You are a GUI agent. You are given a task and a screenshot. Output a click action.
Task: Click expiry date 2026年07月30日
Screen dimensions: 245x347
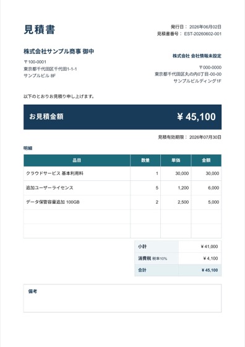[x=205, y=137]
